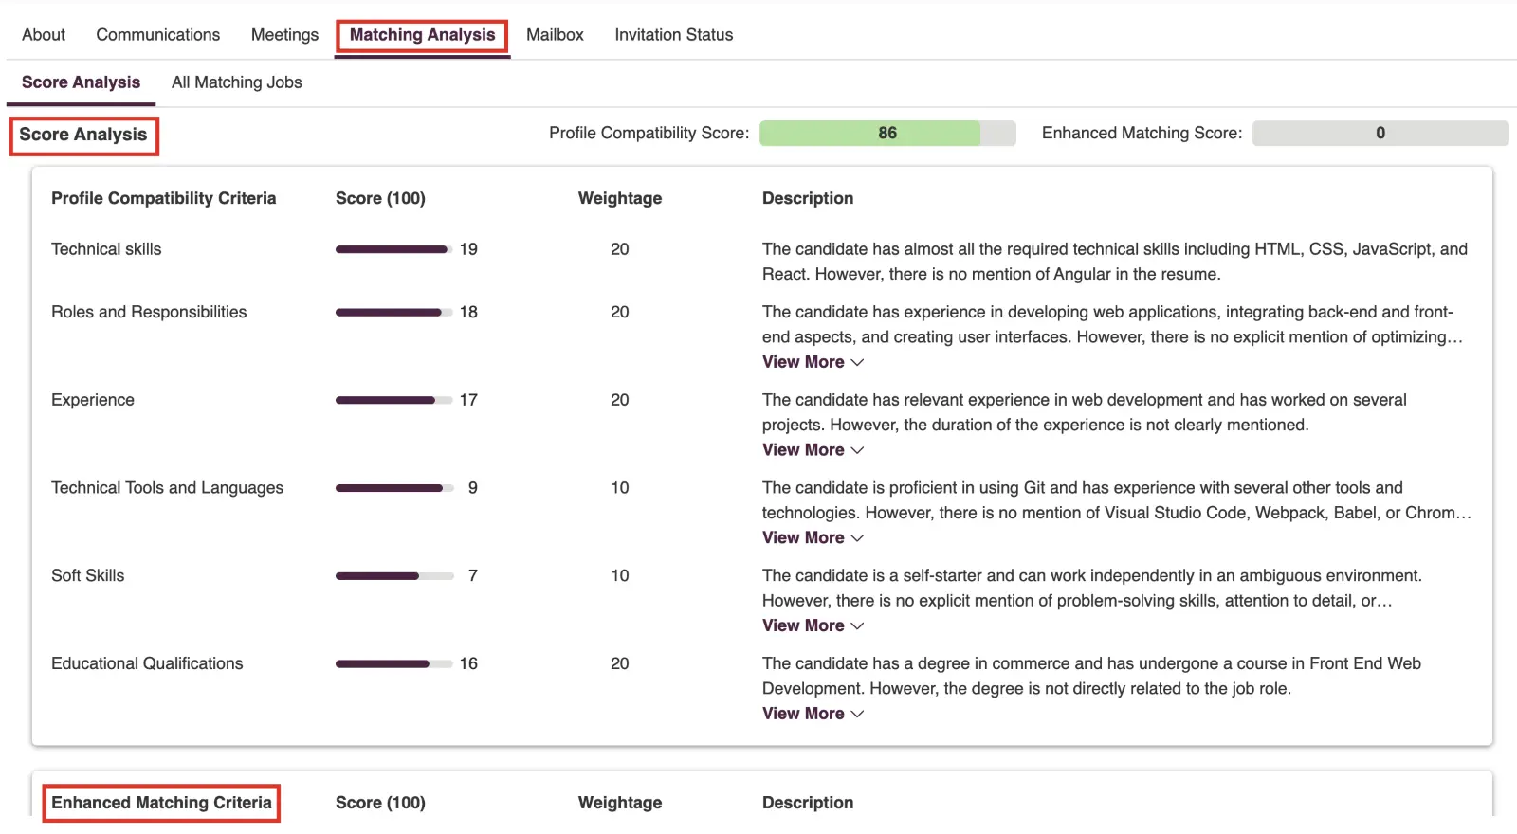Switch to the Communications tab
The height and width of the screenshot is (834, 1517).
click(158, 35)
